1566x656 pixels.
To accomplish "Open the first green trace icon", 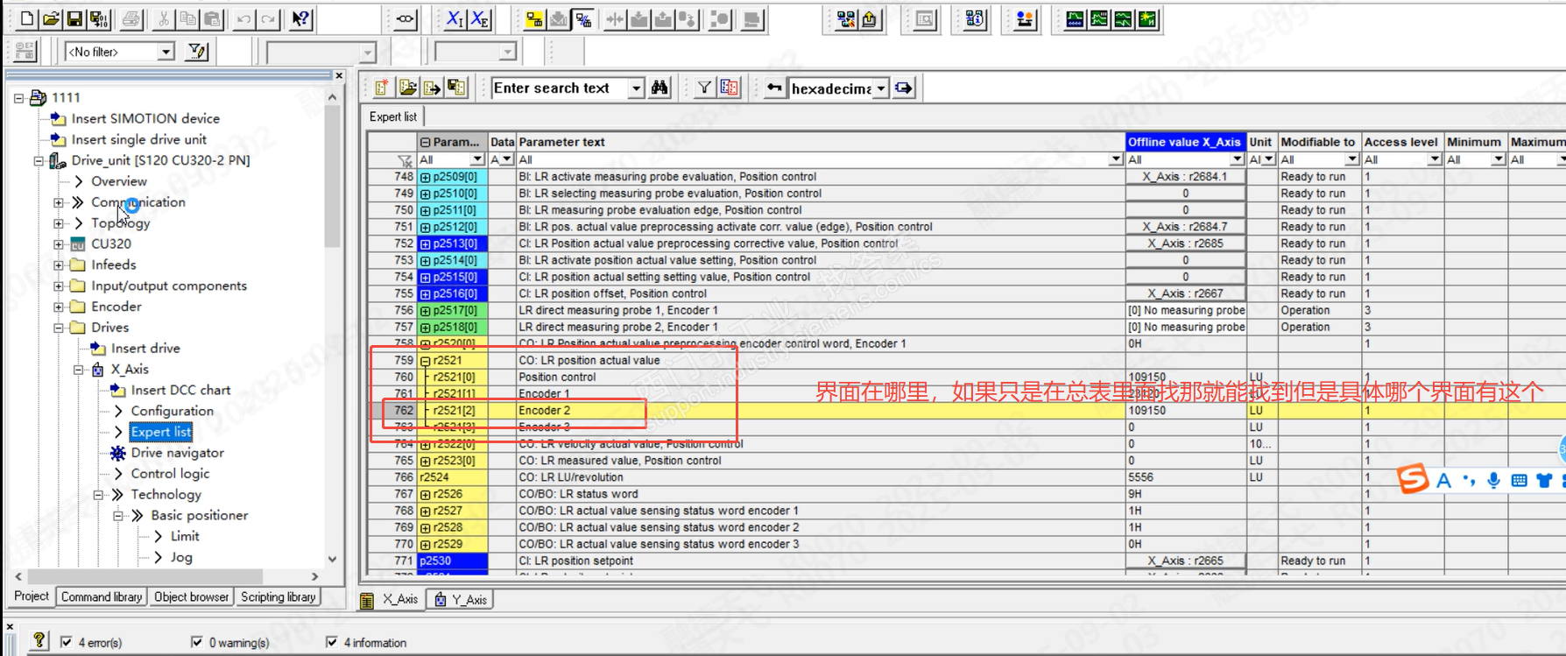I will click(1075, 18).
